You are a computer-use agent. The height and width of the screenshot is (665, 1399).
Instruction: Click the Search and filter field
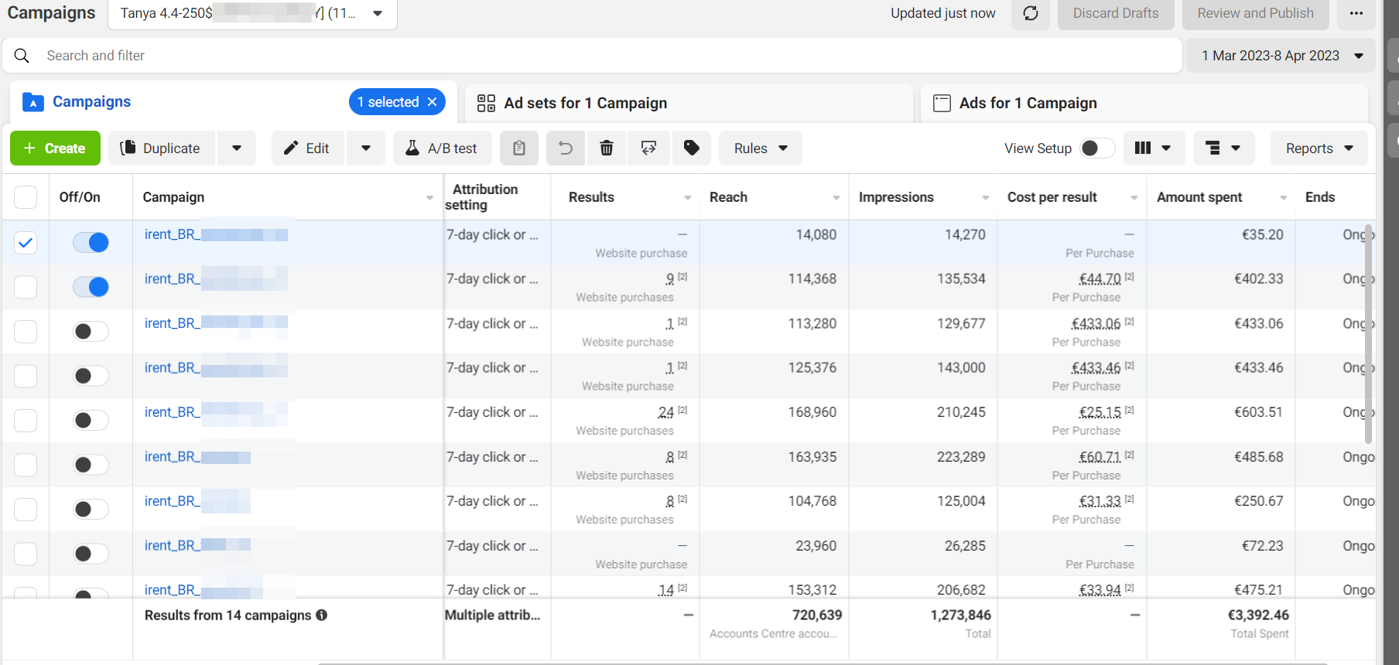tap(592, 56)
